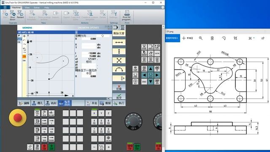
Task: Click the red CYCLE STOP key
Action: pyautogui.click(x=44, y=147)
